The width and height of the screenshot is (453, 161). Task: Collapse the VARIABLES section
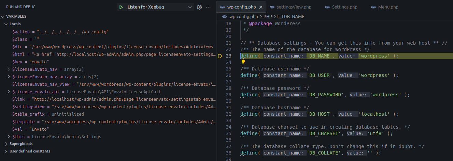(3, 16)
